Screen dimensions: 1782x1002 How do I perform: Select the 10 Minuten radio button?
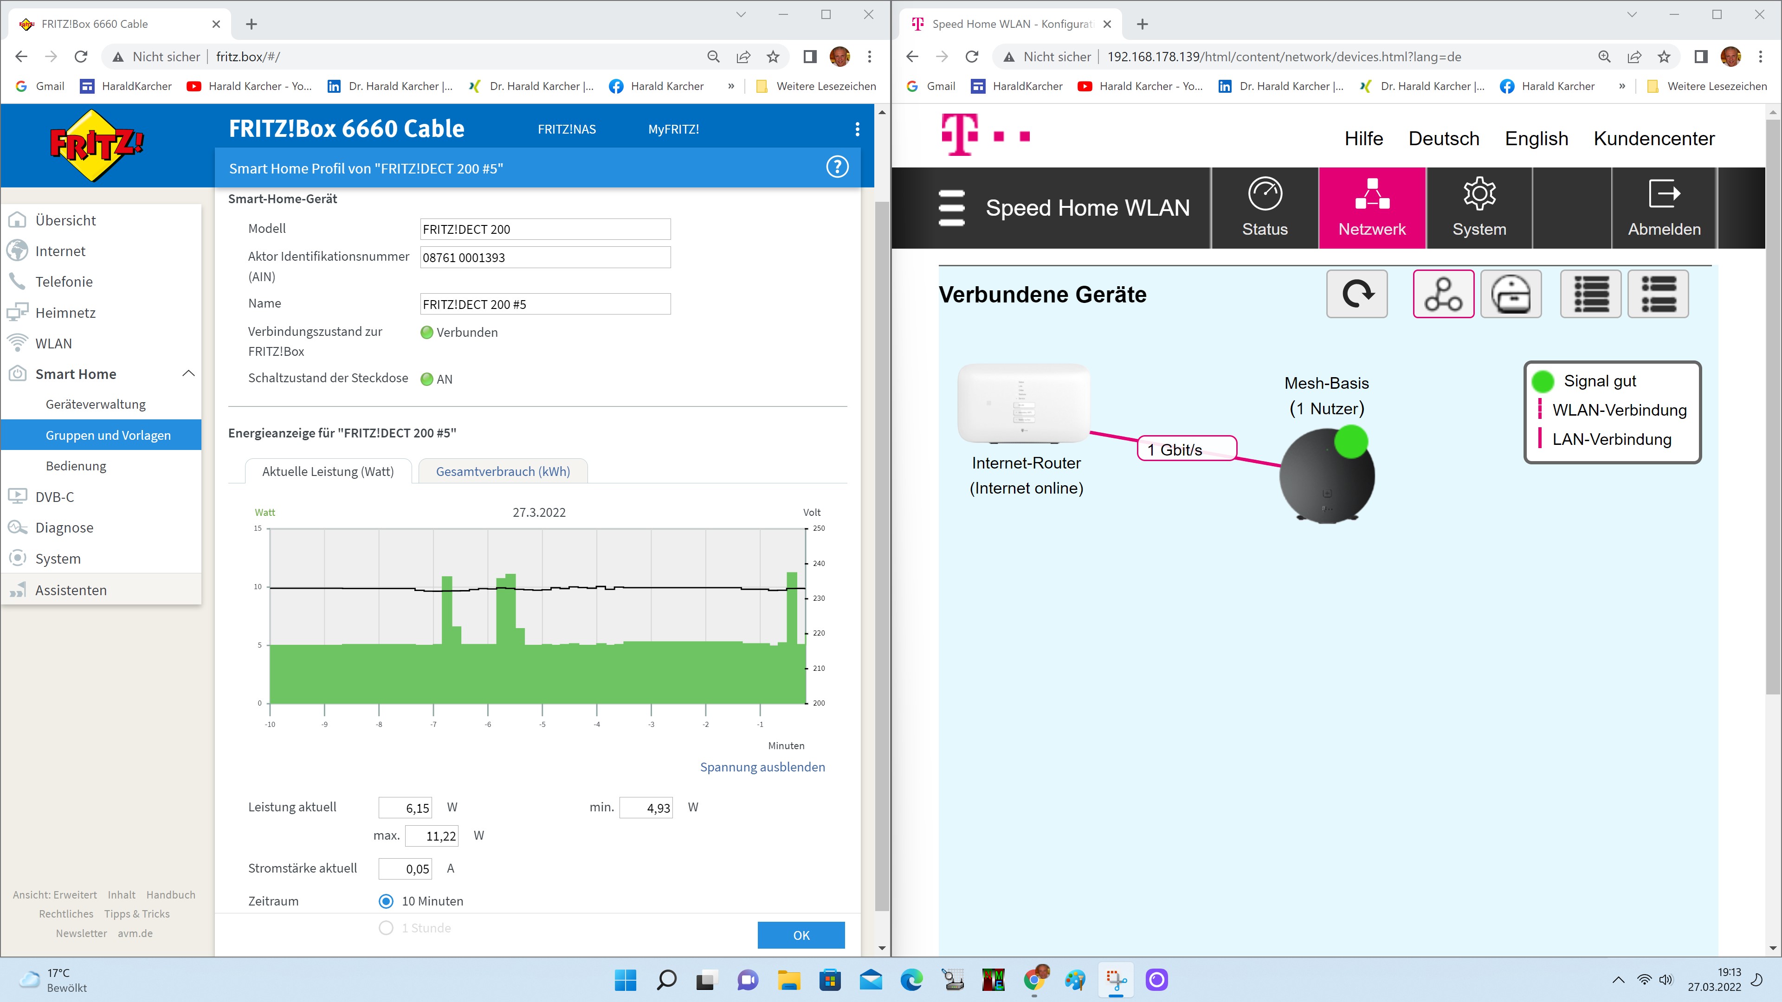(x=386, y=901)
